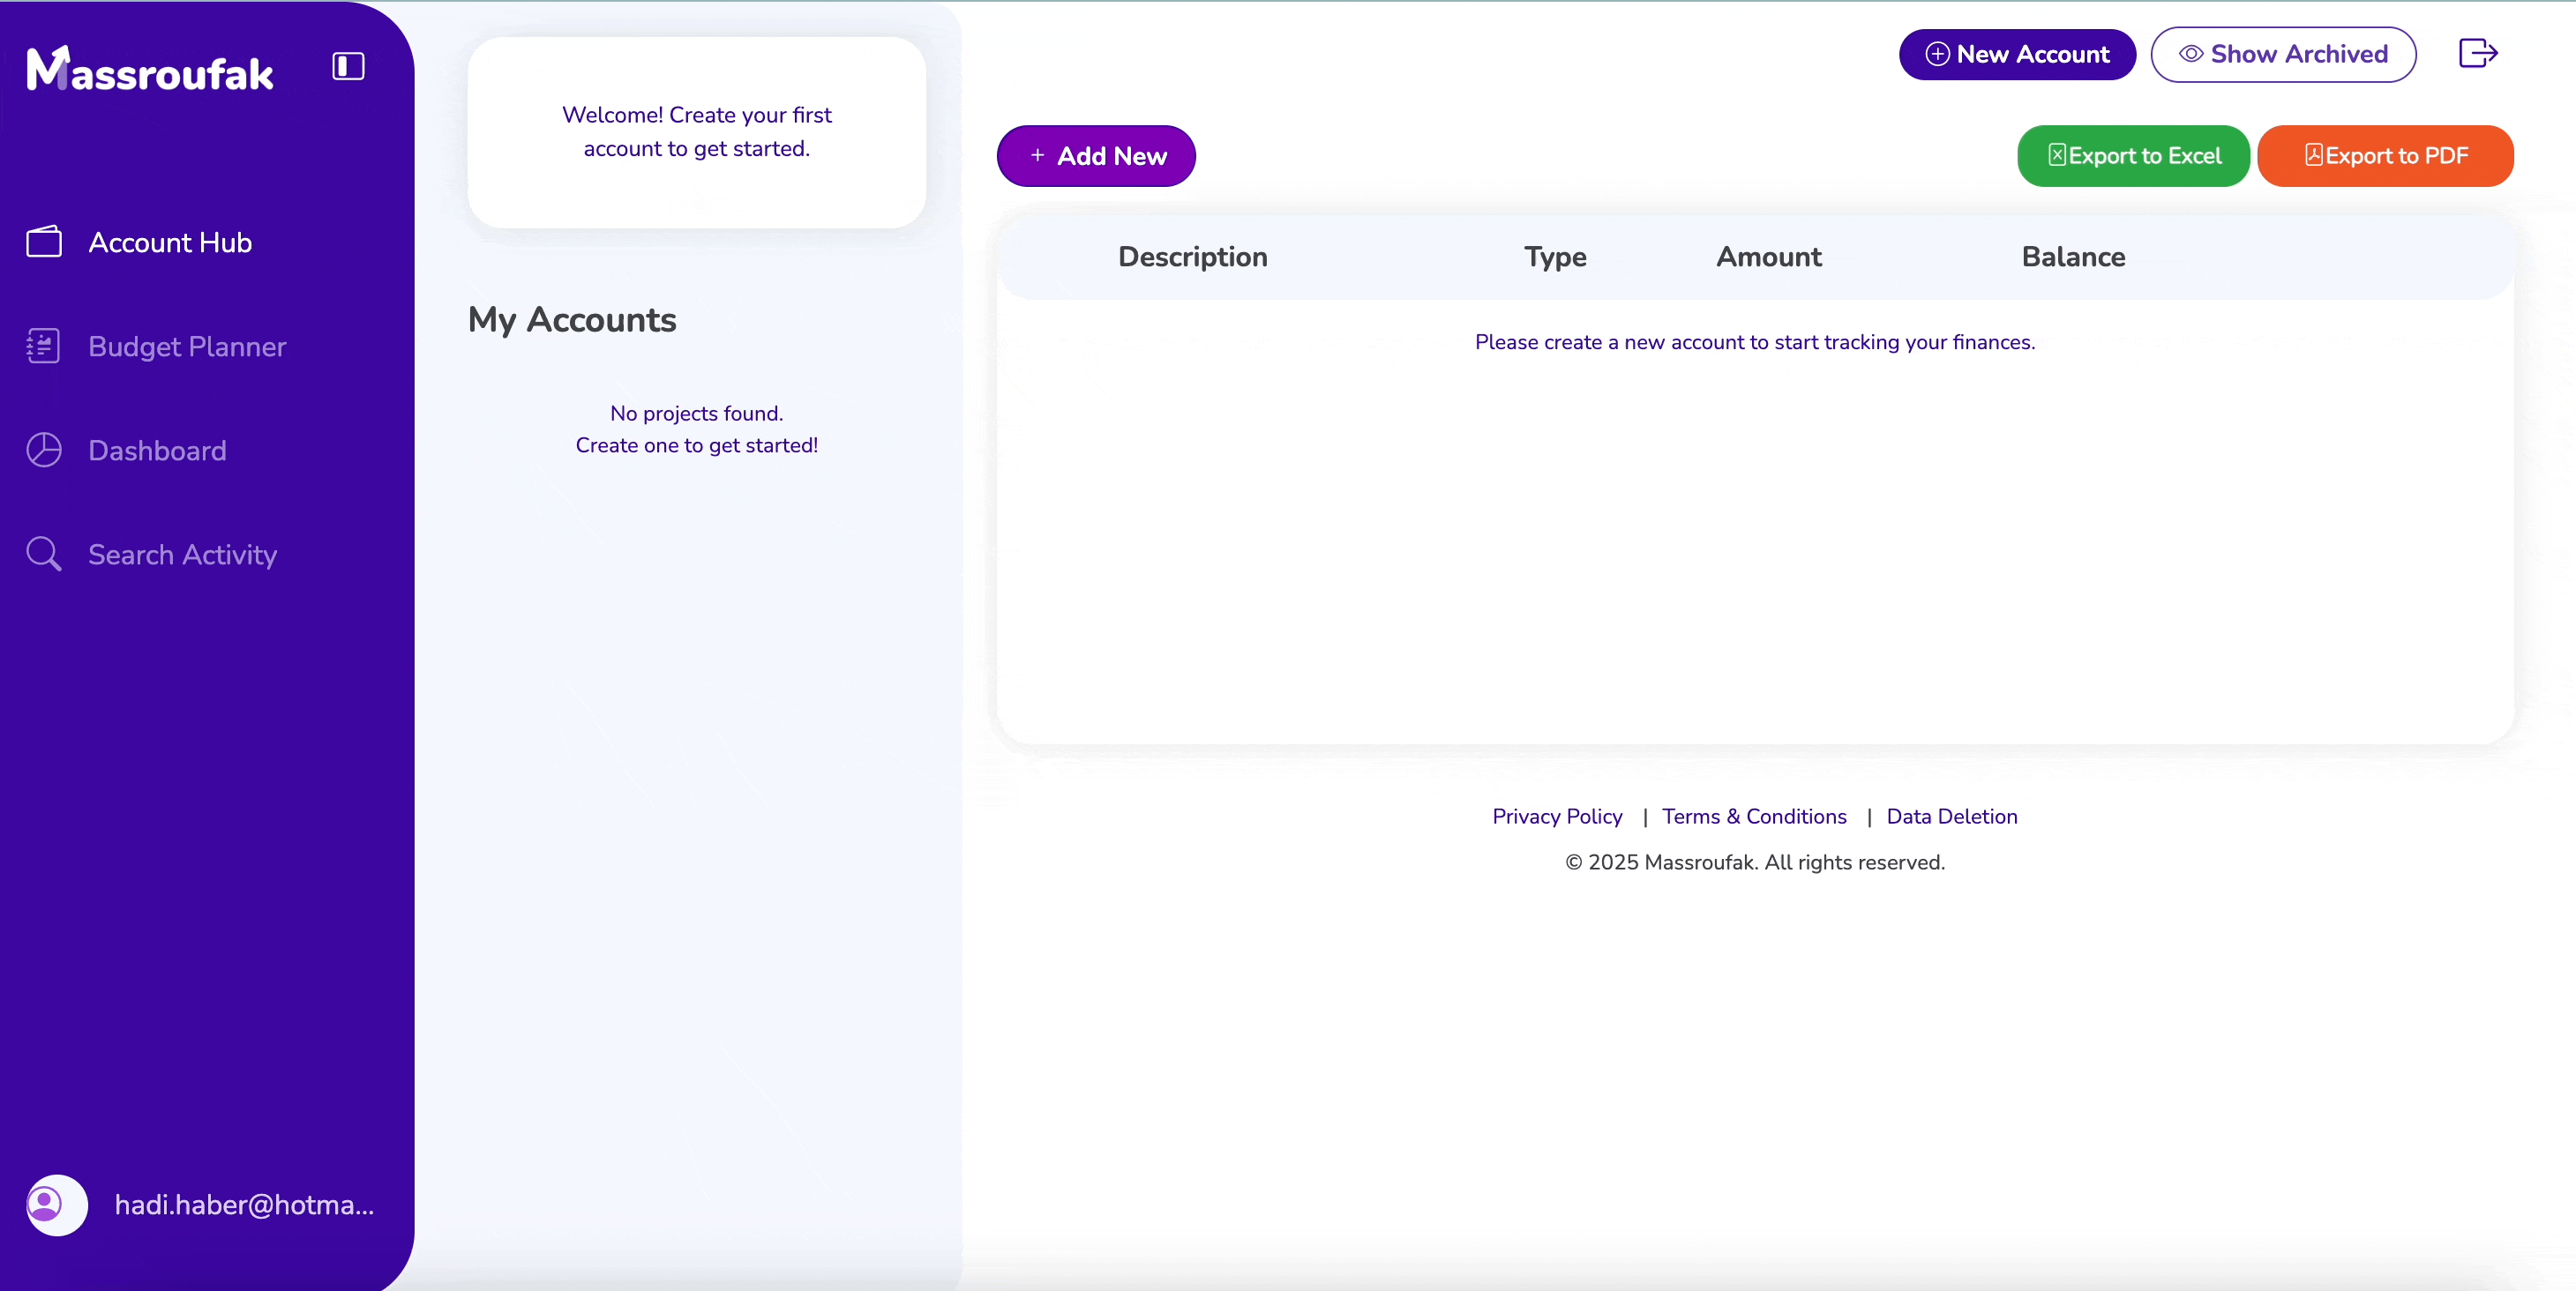Screen dimensions: 2576x1291
Task: Click the profile avatar at bottom left
Action: [55, 1204]
